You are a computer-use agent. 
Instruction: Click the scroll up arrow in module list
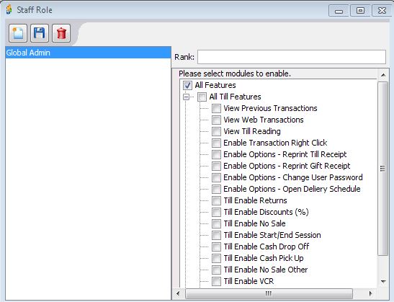(383, 75)
